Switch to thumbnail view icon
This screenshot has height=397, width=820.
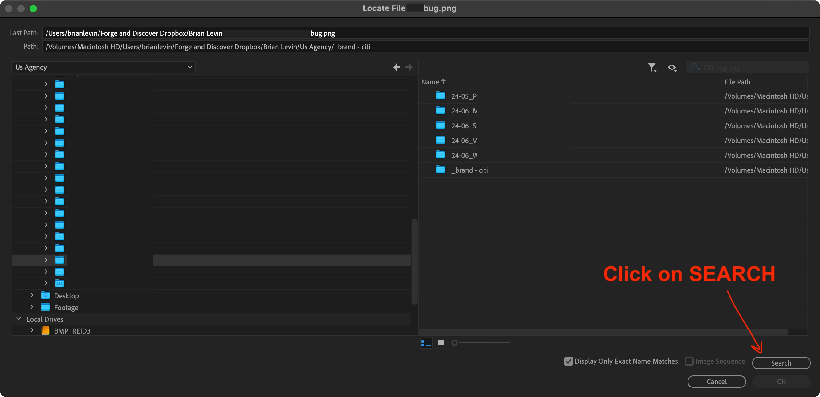441,343
